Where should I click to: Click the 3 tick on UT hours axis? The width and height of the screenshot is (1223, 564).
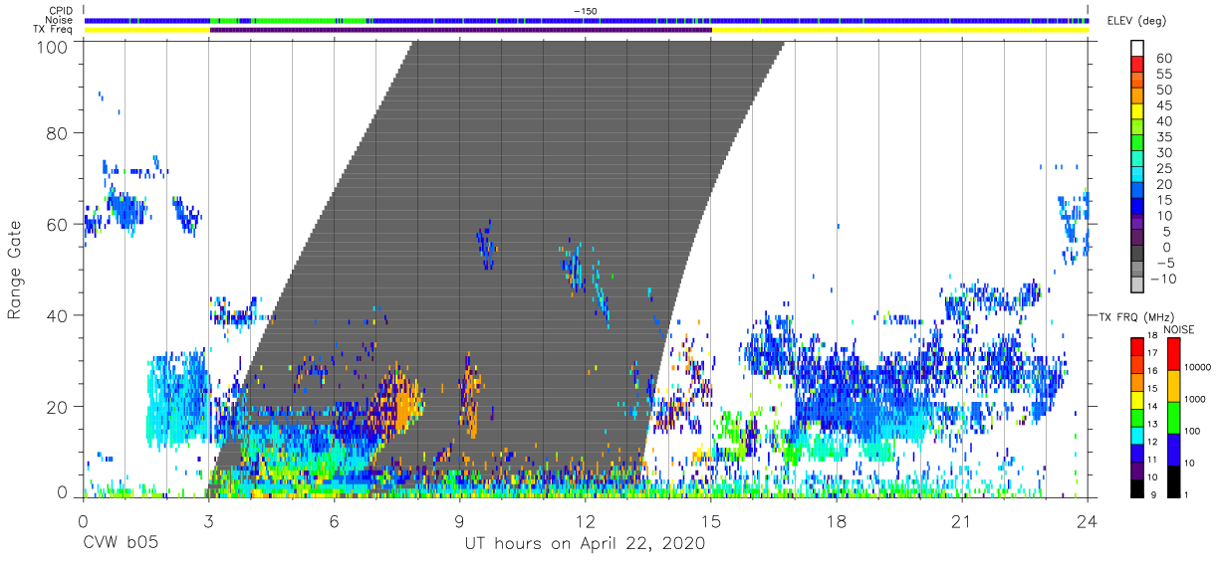point(208,521)
